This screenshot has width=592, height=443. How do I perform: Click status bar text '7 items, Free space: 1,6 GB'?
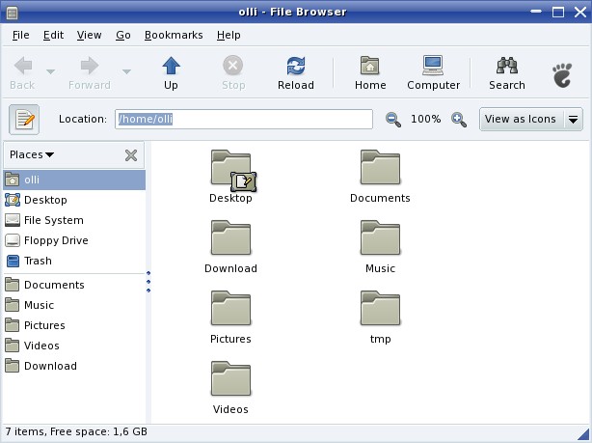pyautogui.click(x=76, y=431)
